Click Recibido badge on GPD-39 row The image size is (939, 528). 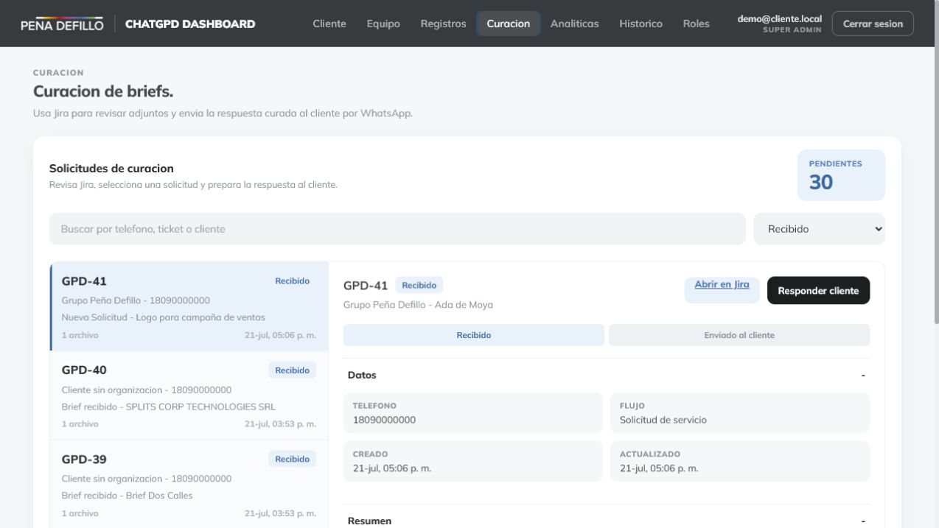[x=292, y=460]
